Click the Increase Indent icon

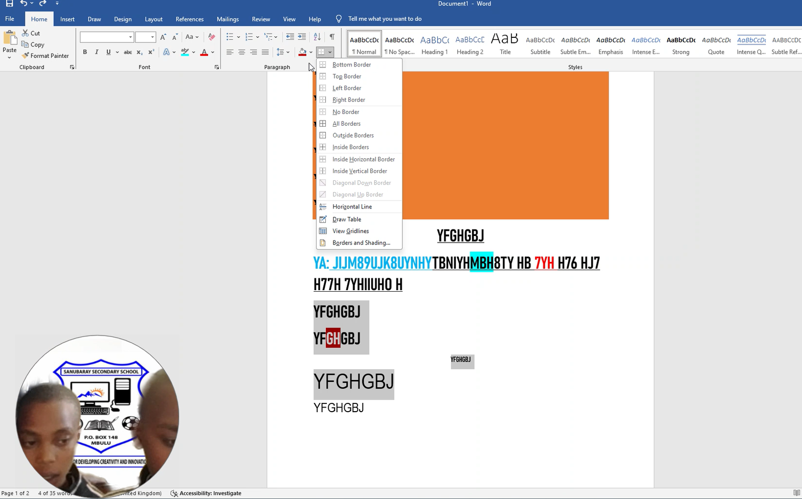coord(302,37)
